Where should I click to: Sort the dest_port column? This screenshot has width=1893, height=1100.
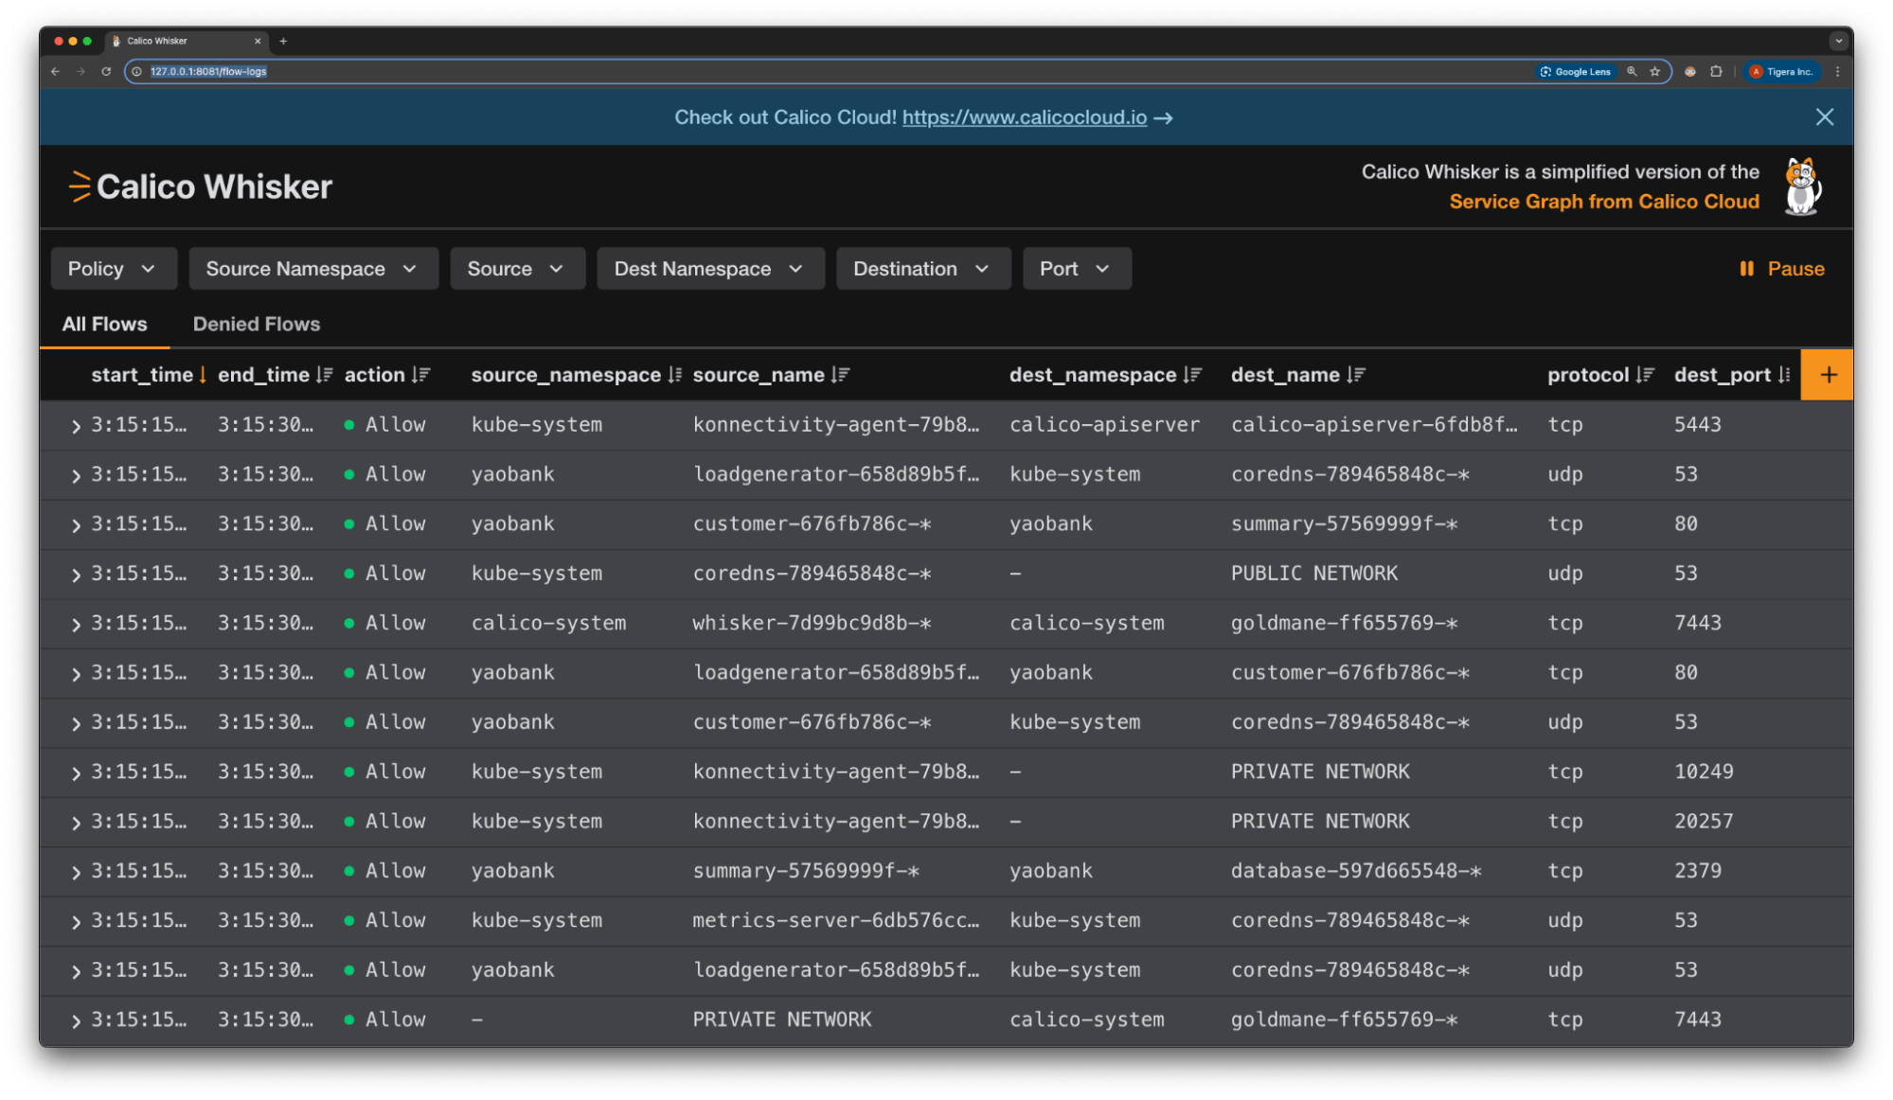click(x=1784, y=375)
